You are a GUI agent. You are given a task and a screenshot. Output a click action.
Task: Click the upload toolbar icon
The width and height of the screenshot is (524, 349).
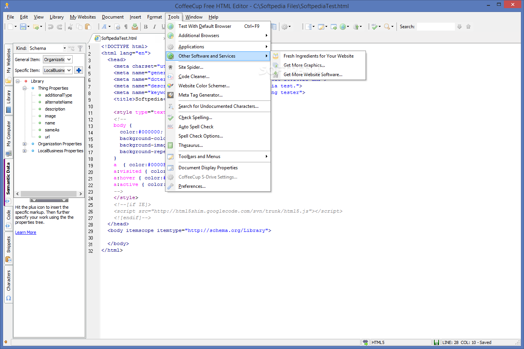point(356,27)
